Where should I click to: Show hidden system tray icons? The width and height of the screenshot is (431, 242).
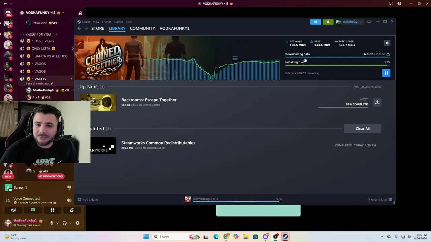pyautogui.click(x=382, y=237)
